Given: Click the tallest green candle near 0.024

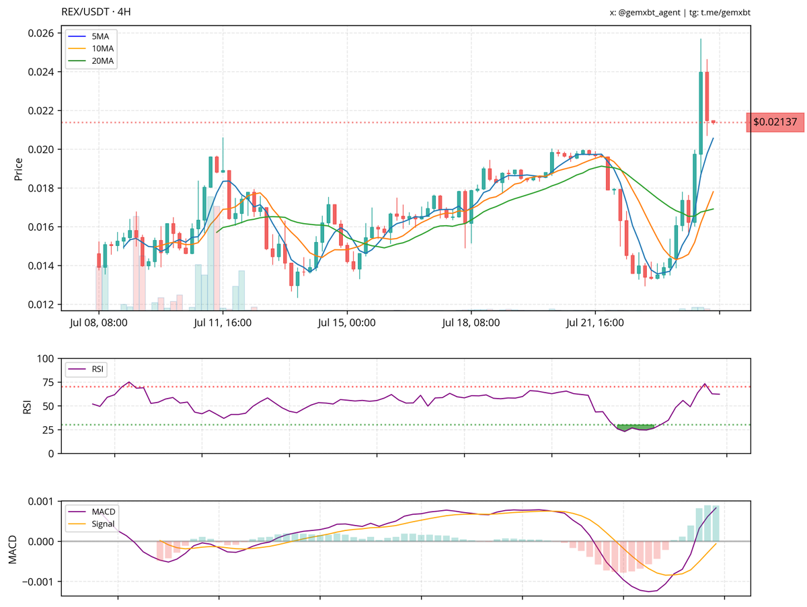Looking at the screenshot, I should (701, 113).
